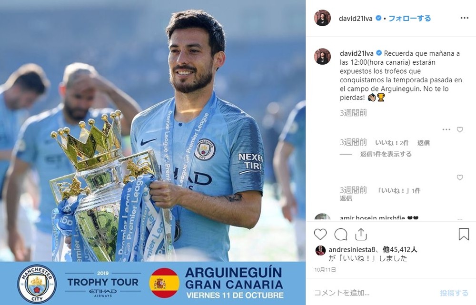Submit comment with 投稿する button

tap(454, 293)
